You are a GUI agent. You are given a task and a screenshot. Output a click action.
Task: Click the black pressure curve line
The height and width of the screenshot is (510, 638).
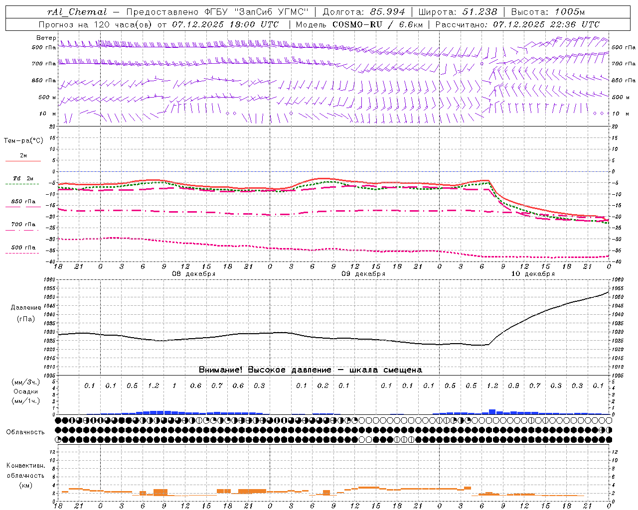coord(334,338)
